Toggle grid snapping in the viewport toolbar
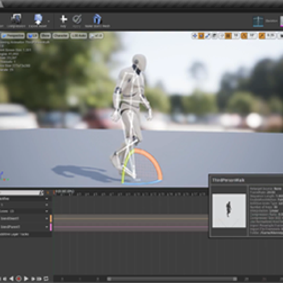This screenshot has width=283, height=283. (228, 36)
